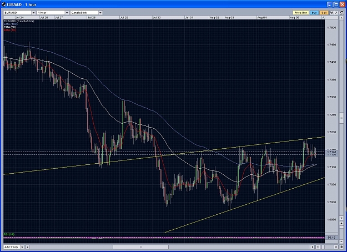347x252 pixels.
Task: Click the 1.7143 current price label
Action: coord(331,152)
